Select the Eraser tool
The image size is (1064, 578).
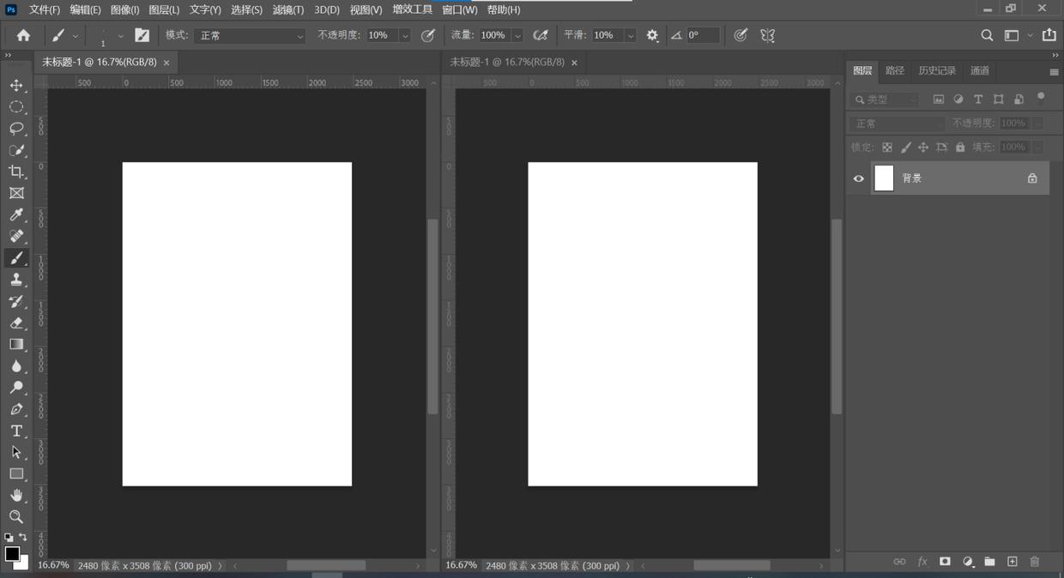16,323
